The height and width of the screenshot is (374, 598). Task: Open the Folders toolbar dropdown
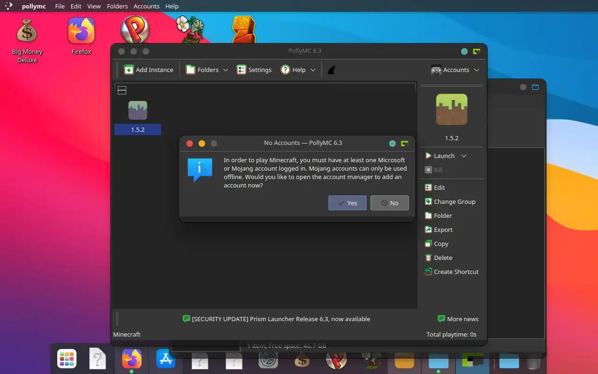207,70
